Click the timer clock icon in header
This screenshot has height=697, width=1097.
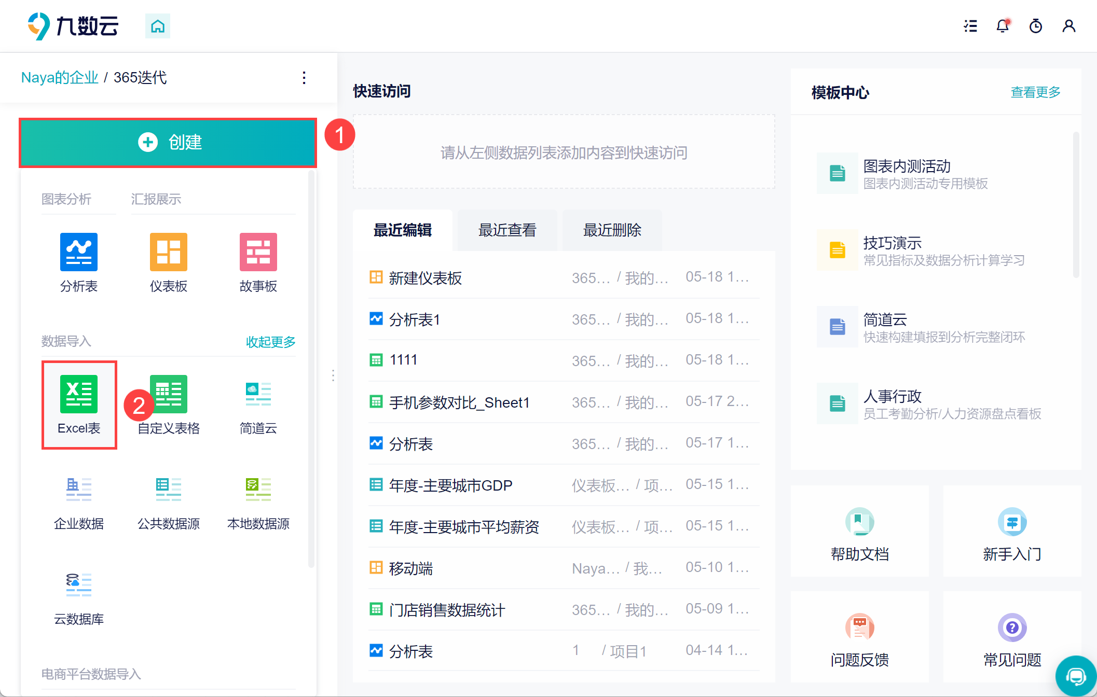click(x=1036, y=26)
